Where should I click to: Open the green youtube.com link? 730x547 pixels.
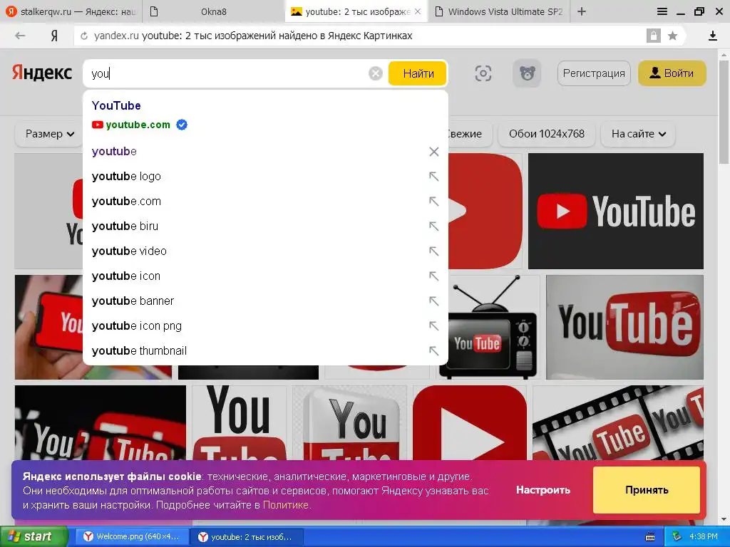[x=138, y=125]
